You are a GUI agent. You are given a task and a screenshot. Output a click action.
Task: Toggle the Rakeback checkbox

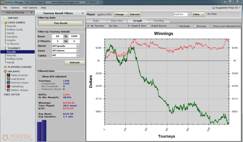coord(177,26)
